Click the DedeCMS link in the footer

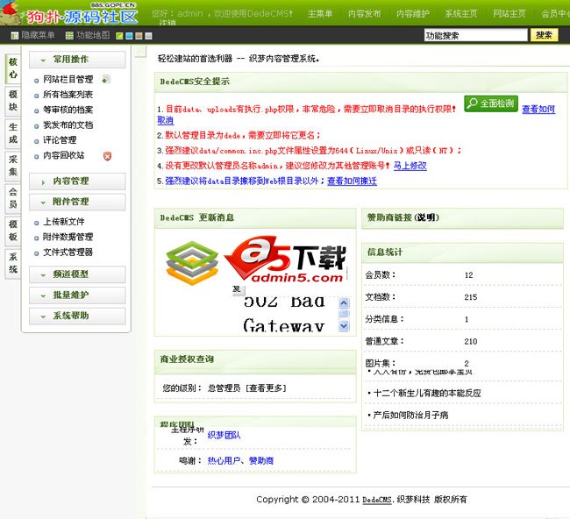[x=376, y=500]
